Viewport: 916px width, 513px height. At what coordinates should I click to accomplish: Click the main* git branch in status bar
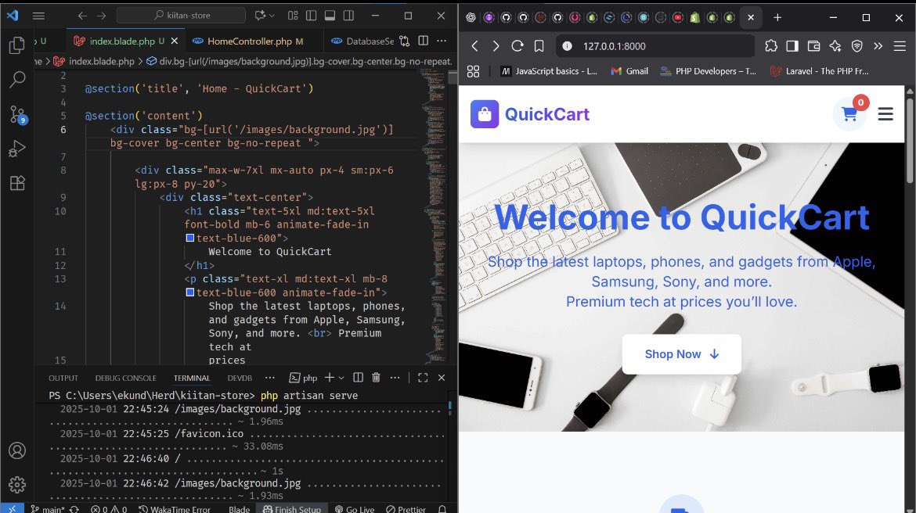[48, 509]
